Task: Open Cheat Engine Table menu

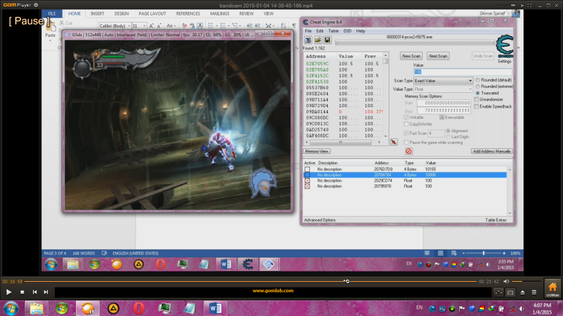Action: (x=334, y=31)
